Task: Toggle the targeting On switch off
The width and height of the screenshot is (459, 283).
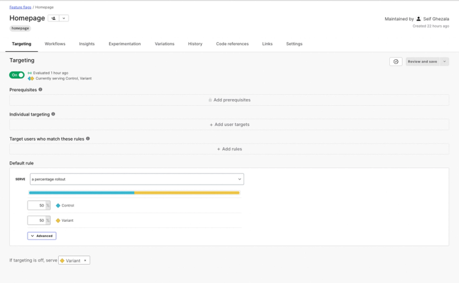Action: (17, 75)
